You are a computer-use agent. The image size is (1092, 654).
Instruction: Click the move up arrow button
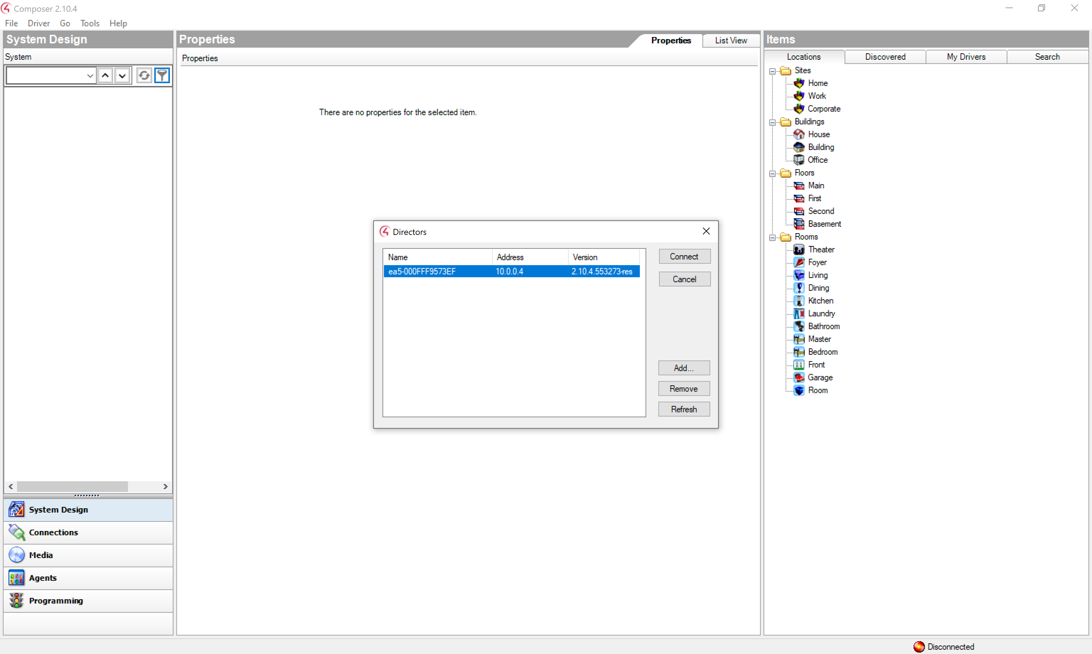[x=105, y=76]
